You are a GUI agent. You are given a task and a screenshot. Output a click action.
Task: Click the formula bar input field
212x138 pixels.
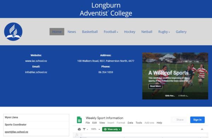point(145,135)
